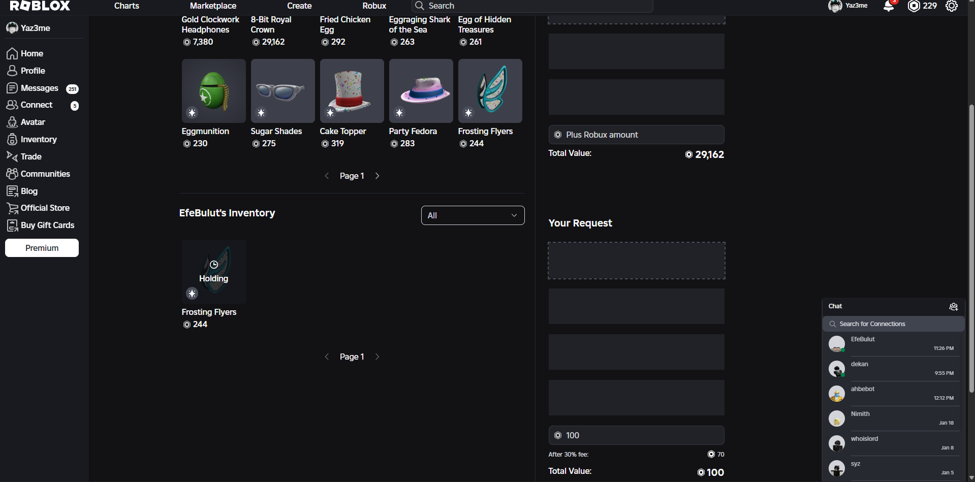Click Egg of Hidden Treasures name
975x482 pixels.
pyautogui.click(x=485, y=24)
